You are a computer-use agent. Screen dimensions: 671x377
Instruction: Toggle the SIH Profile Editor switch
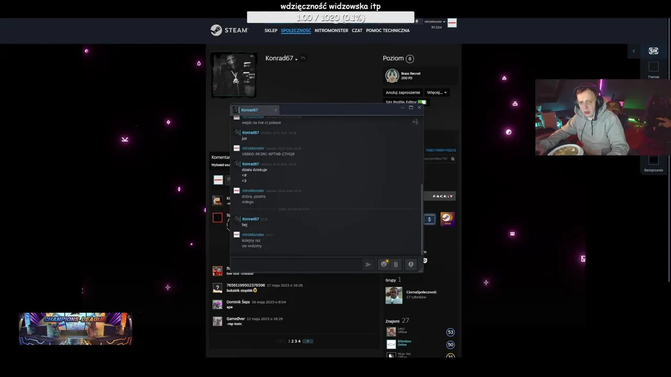pyautogui.click(x=422, y=102)
